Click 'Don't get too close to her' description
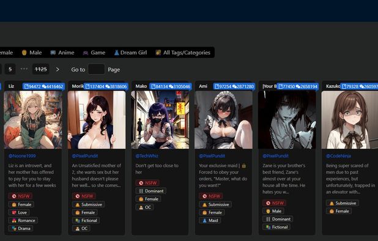378x241 pixels. (157, 169)
